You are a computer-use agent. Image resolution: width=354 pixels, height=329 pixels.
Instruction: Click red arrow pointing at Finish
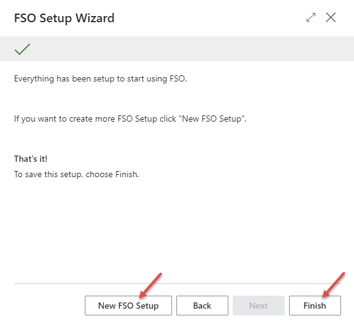click(x=334, y=285)
